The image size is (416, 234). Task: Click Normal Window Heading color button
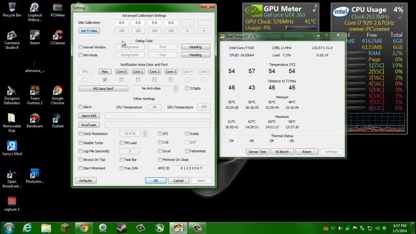coord(196,47)
